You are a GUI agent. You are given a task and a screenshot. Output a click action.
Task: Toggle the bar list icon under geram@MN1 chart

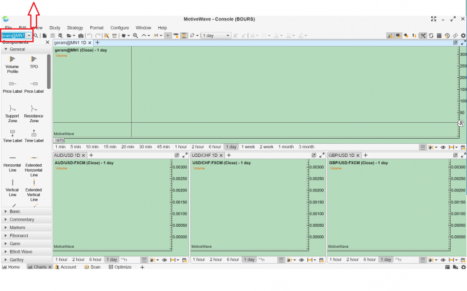(423, 147)
